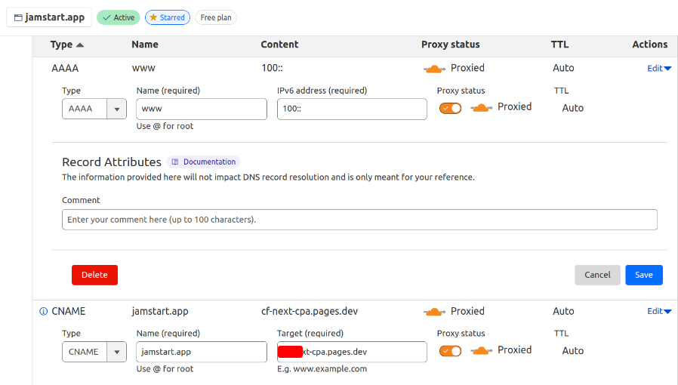Click the orange cloud icon in AAAA row
The image size is (678, 385).
[434, 69]
